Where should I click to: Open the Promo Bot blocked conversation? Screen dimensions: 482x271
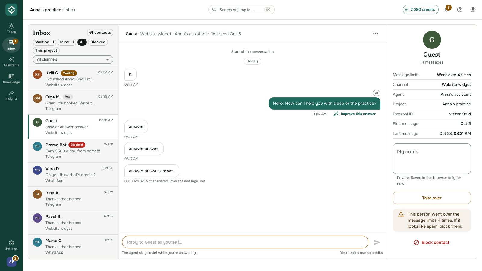[73, 151]
